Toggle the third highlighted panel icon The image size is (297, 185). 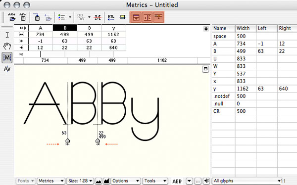(x=158, y=17)
